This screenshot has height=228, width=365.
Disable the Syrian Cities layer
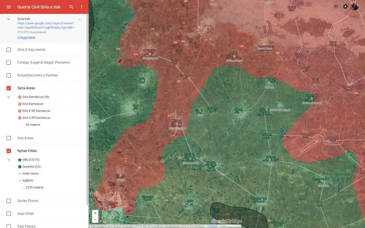9,151
